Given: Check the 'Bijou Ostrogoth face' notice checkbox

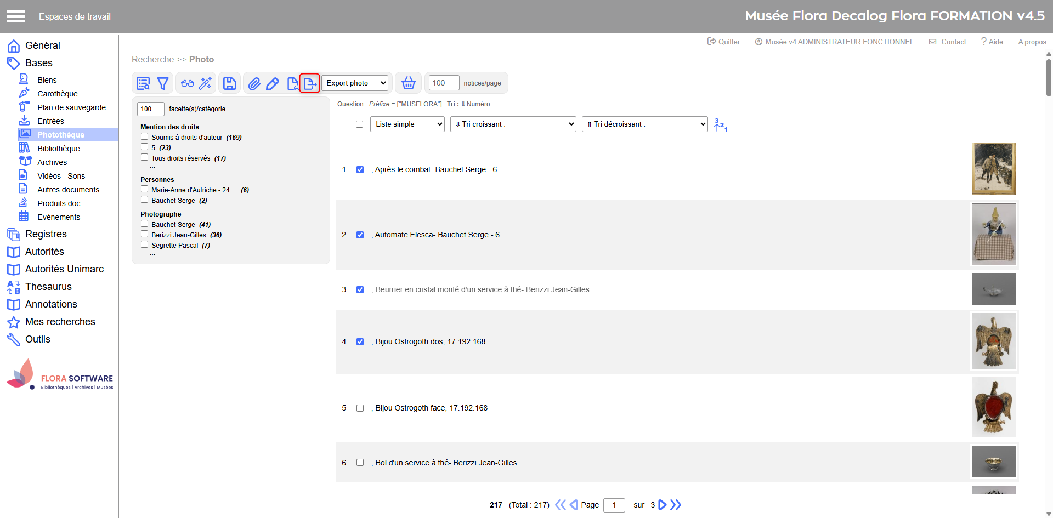Looking at the screenshot, I should pos(360,408).
